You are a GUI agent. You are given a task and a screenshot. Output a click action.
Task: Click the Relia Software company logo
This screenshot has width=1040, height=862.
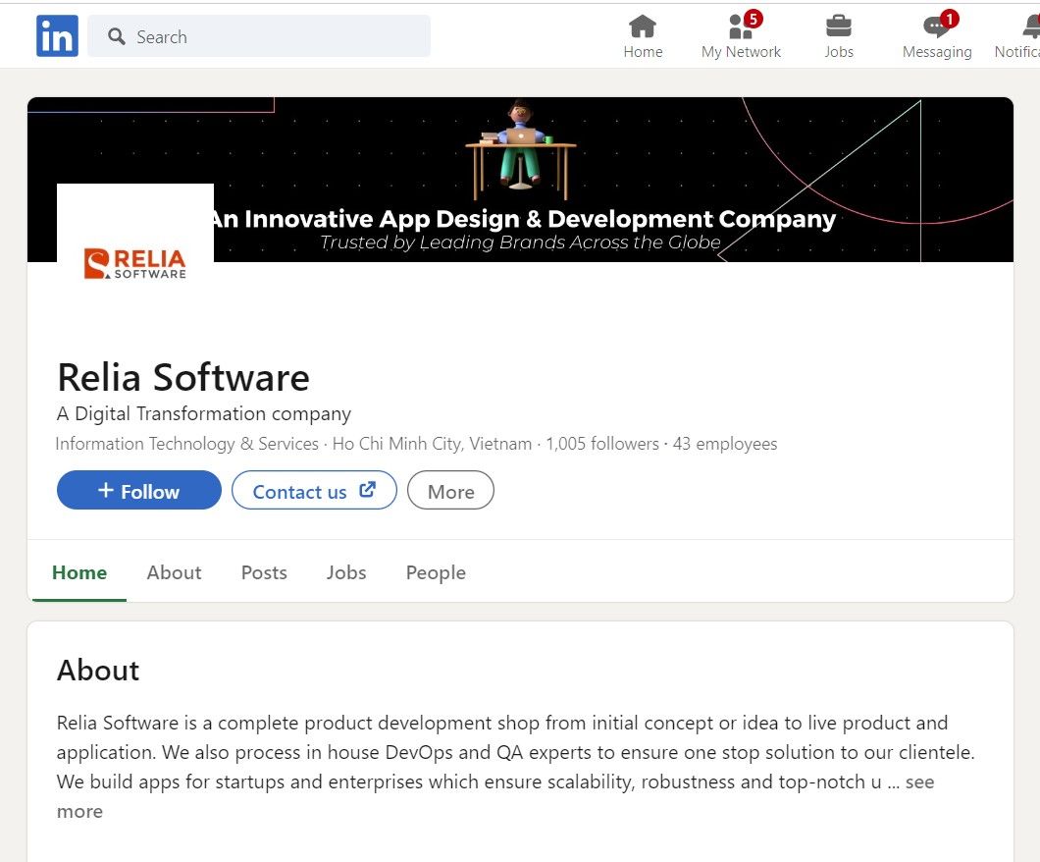[135, 263]
